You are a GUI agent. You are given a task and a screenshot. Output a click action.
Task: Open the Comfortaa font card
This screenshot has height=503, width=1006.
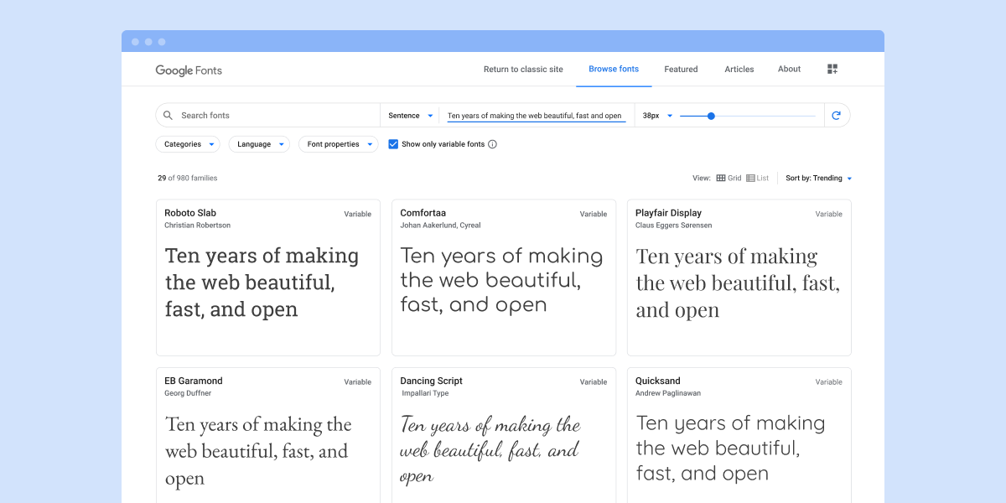coord(504,277)
